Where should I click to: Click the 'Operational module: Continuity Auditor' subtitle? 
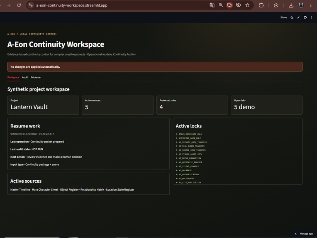pos(111,54)
